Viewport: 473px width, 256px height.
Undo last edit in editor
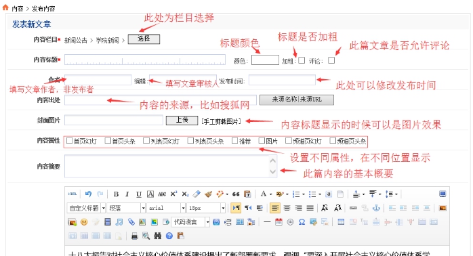(x=88, y=194)
